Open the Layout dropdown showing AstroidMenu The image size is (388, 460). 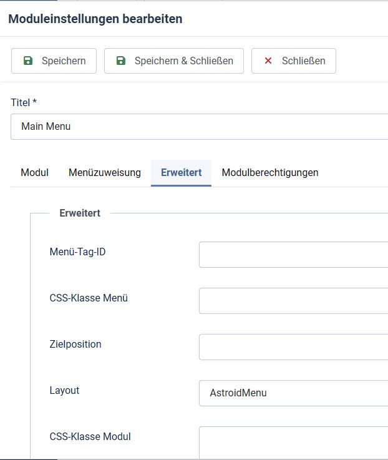pos(294,393)
